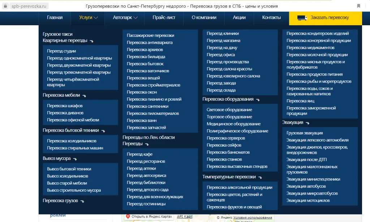The width and height of the screenshot is (370, 222).
Task: Click the red Yandex map pin icon
Action: [128, 216]
